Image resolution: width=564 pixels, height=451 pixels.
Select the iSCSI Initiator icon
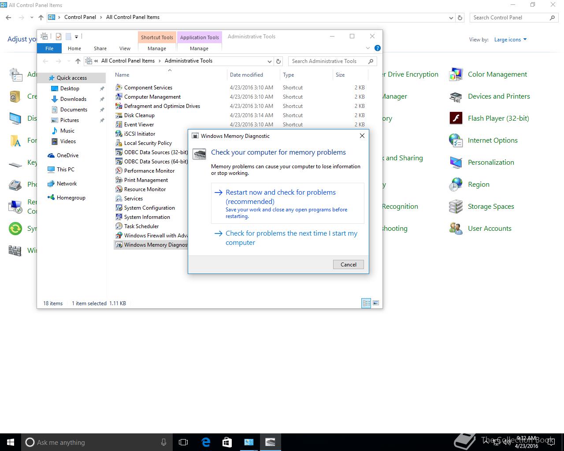pyautogui.click(x=119, y=133)
